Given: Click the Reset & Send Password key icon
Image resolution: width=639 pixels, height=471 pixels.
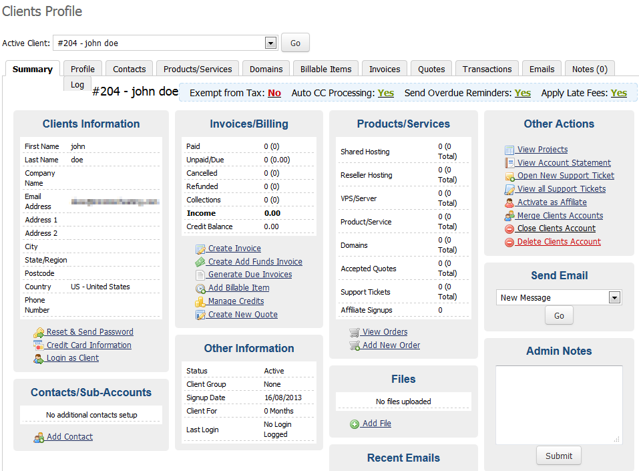Looking at the screenshot, I should coord(39,332).
